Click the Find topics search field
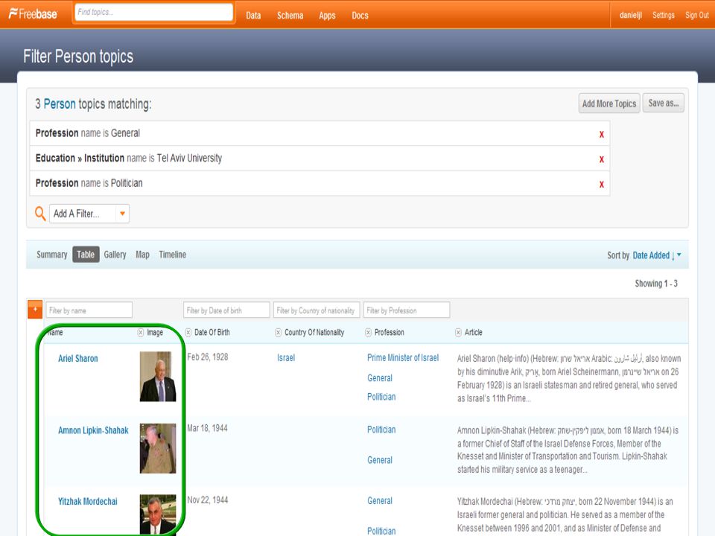 153,13
